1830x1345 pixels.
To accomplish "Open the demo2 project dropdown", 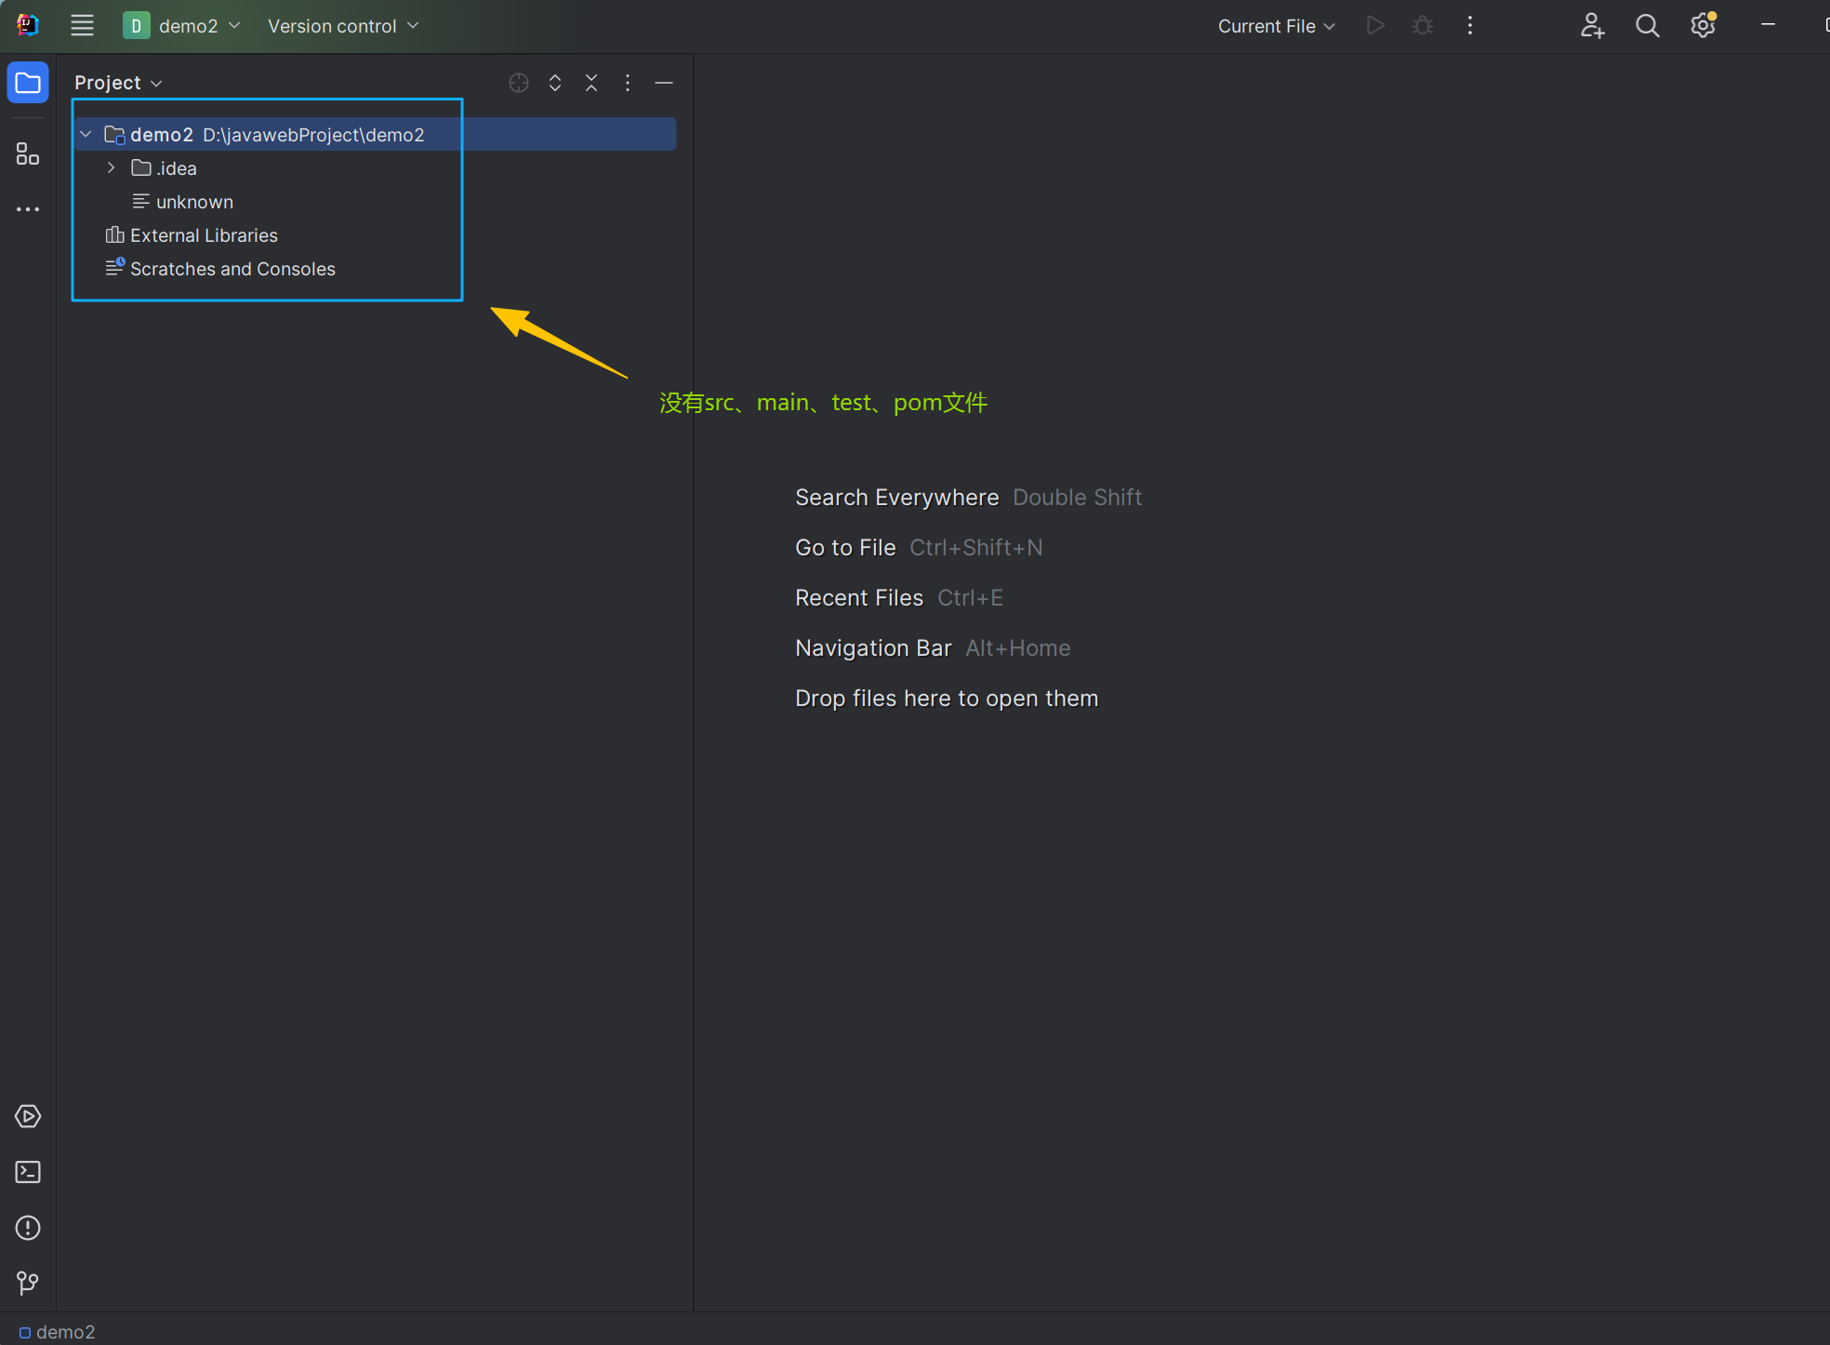I will click(x=182, y=26).
